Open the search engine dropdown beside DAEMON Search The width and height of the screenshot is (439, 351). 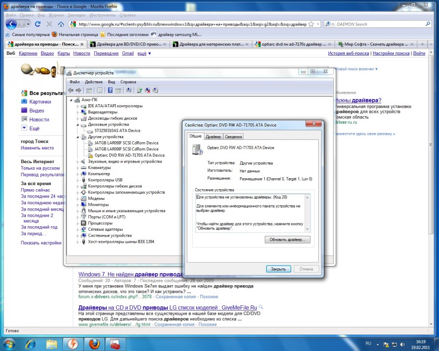332,24
